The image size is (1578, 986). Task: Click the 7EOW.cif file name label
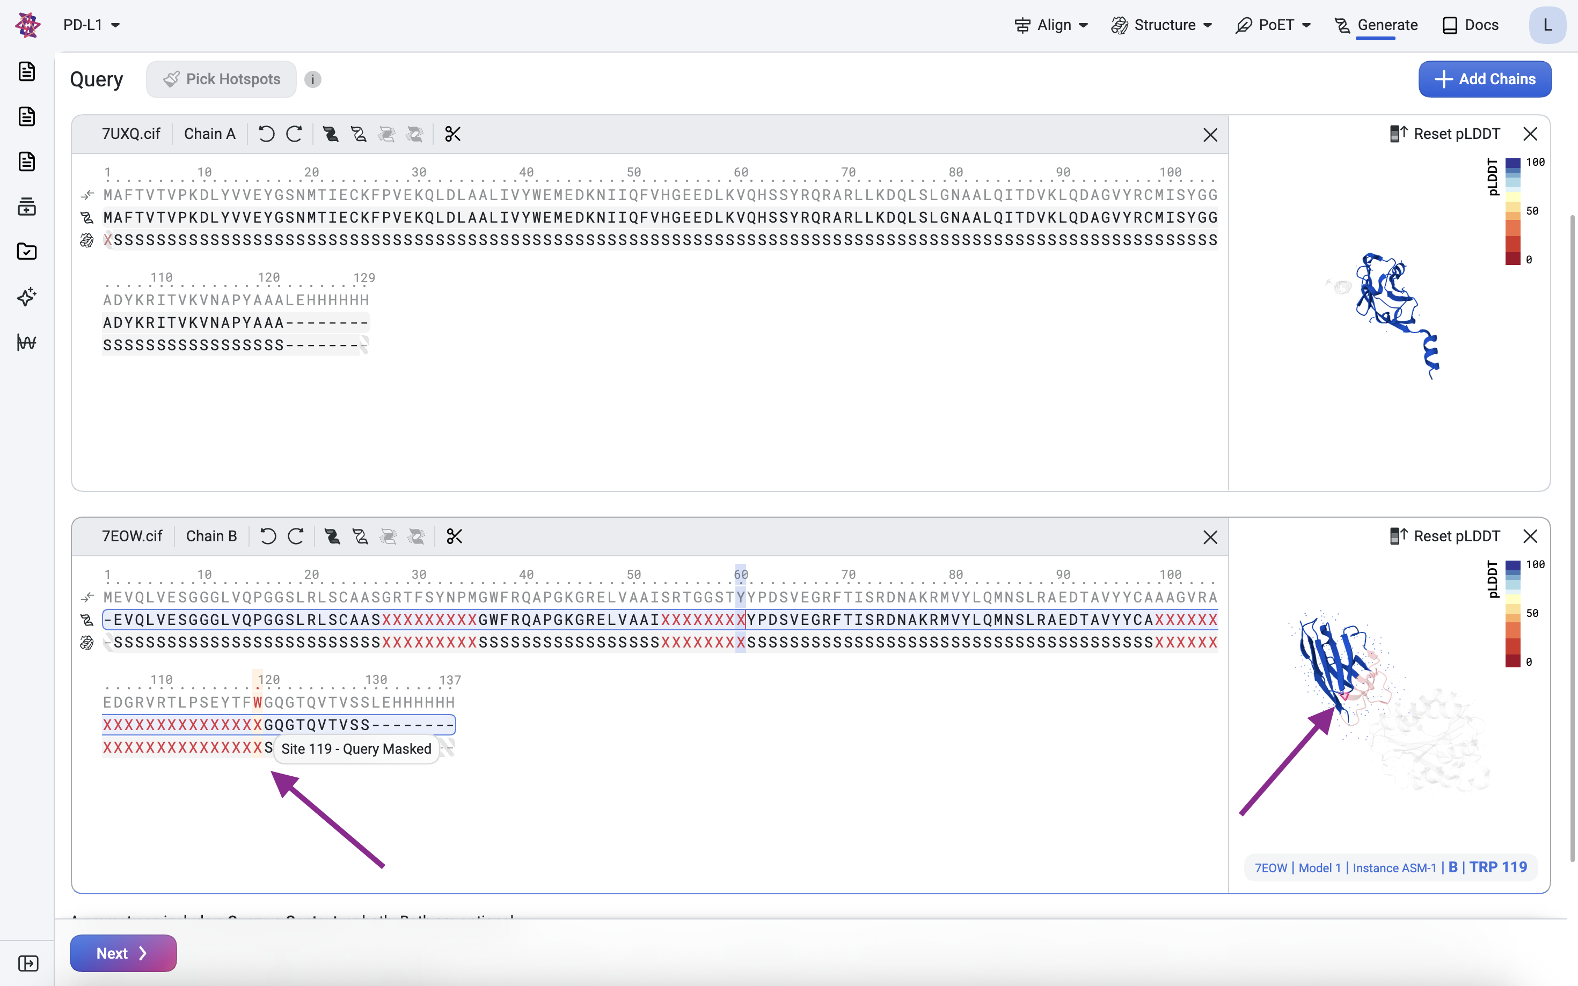[x=132, y=536]
